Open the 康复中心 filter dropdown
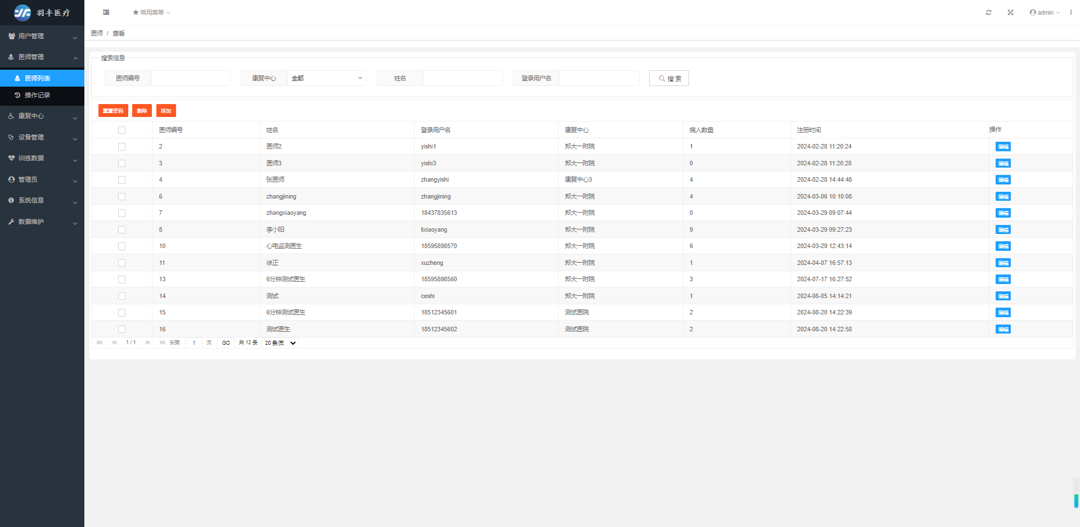The width and height of the screenshot is (1080, 527). pyautogui.click(x=326, y=78)
